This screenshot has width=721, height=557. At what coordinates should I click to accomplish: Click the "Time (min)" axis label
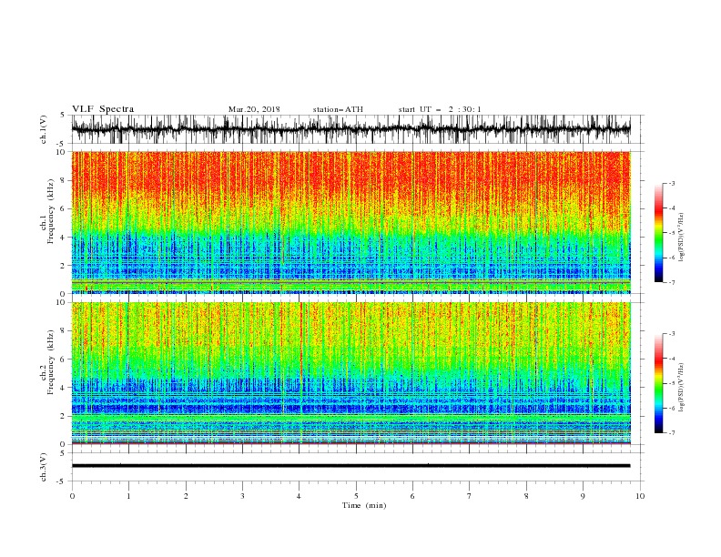pos(364,505)
